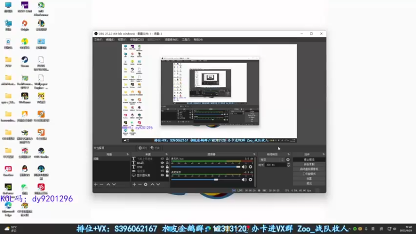The height and width of the screenshot is (234, 416).
Task: Open the Recycle Bin desktop icon
Action: tap(8, 44)
